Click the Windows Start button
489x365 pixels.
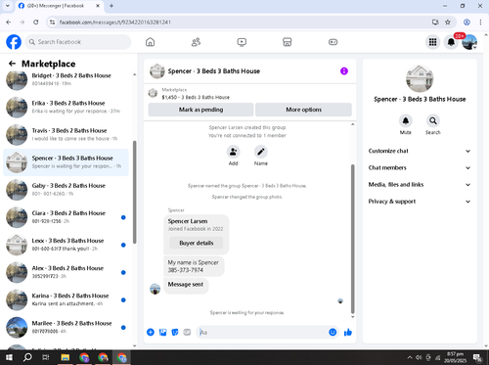point(9,357)
